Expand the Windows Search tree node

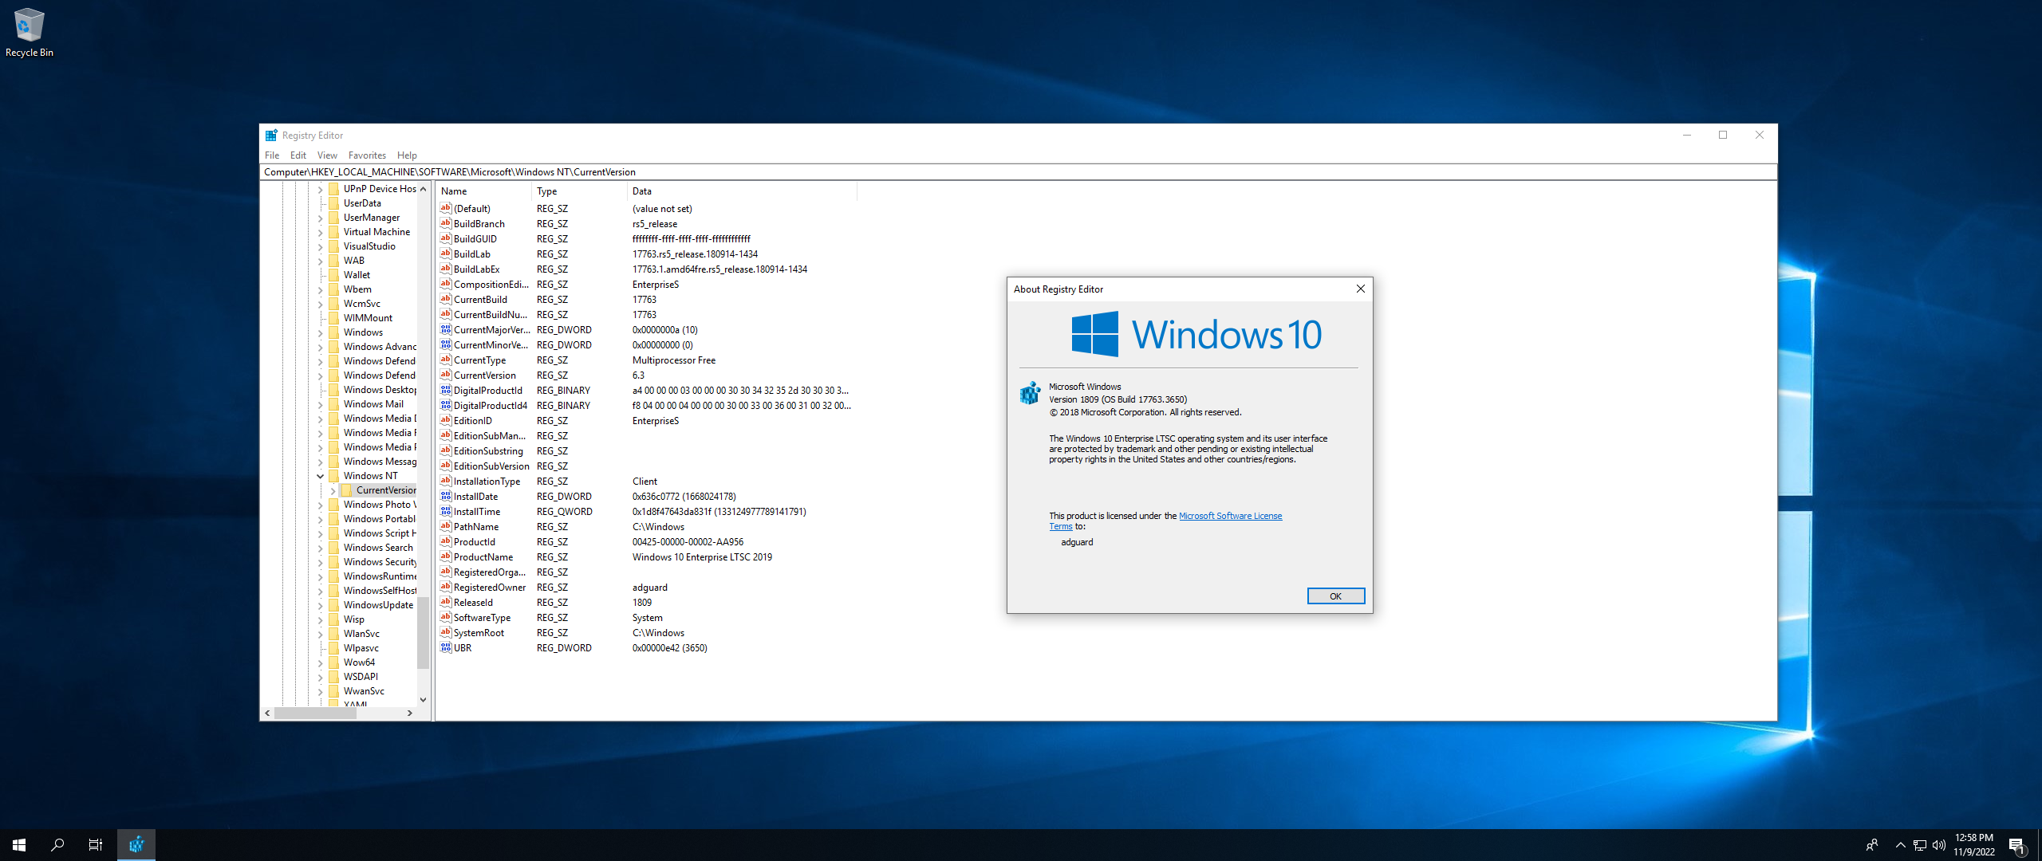point(321,548)
